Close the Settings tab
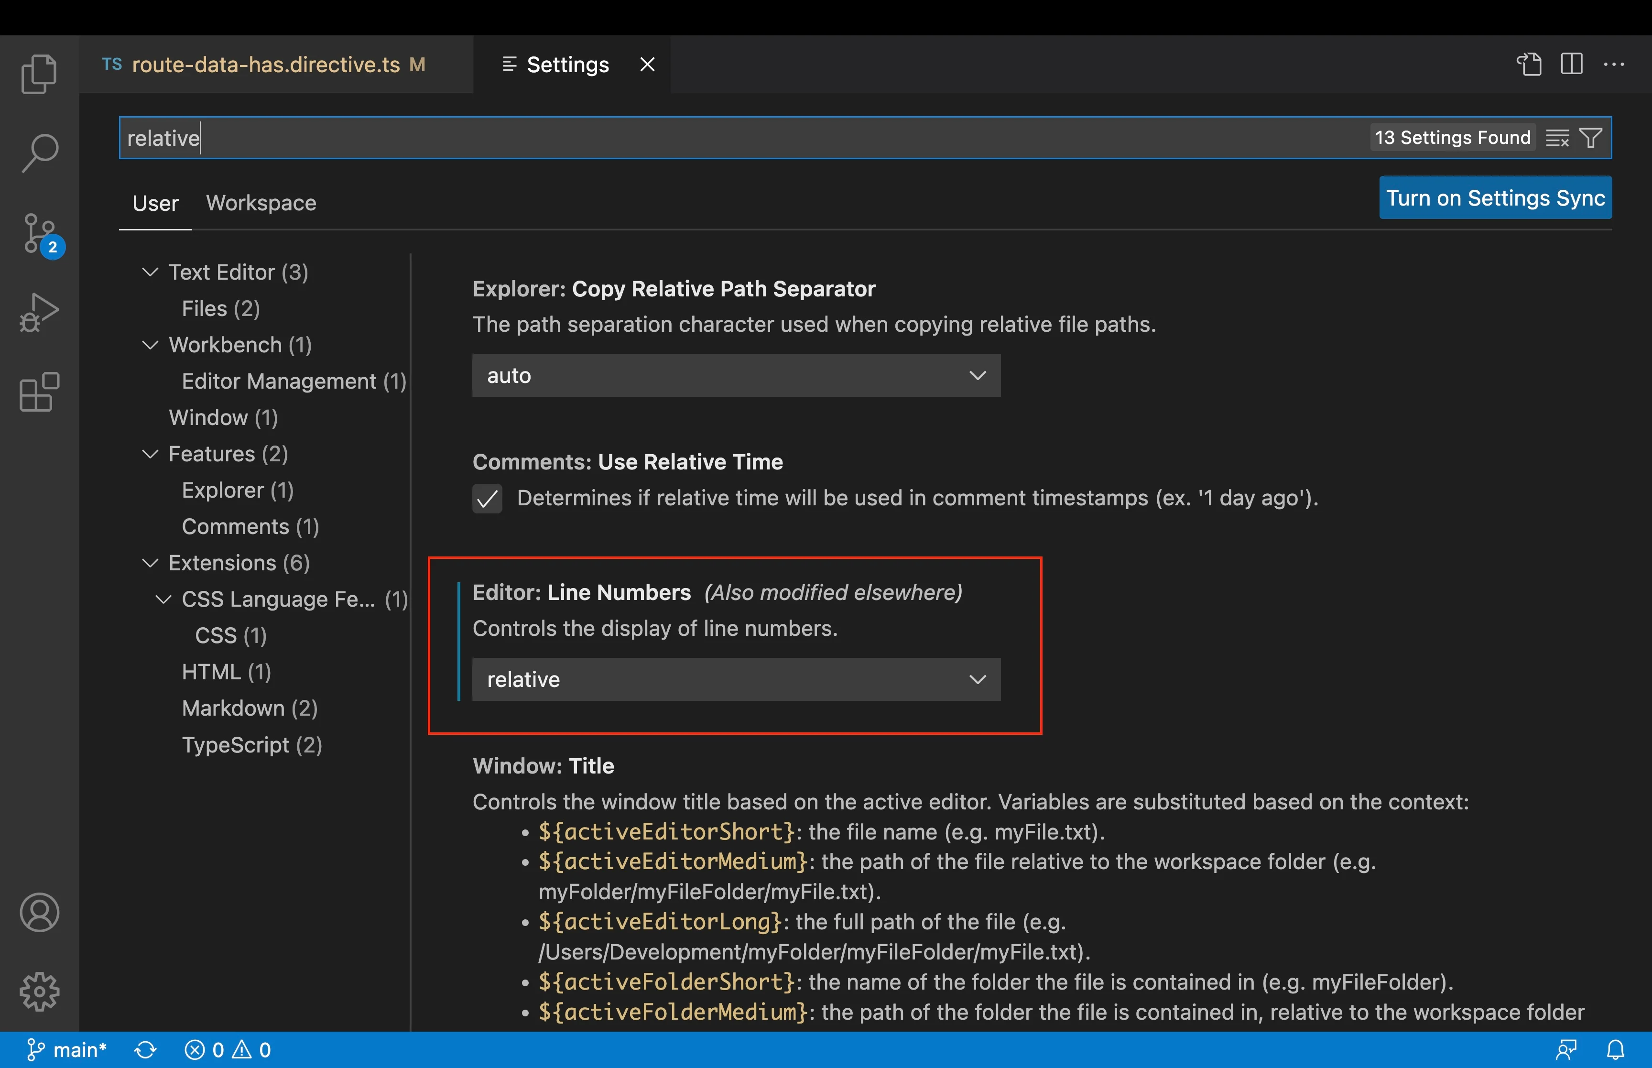Screen dimensions: 1652x1068 point(647,65)
